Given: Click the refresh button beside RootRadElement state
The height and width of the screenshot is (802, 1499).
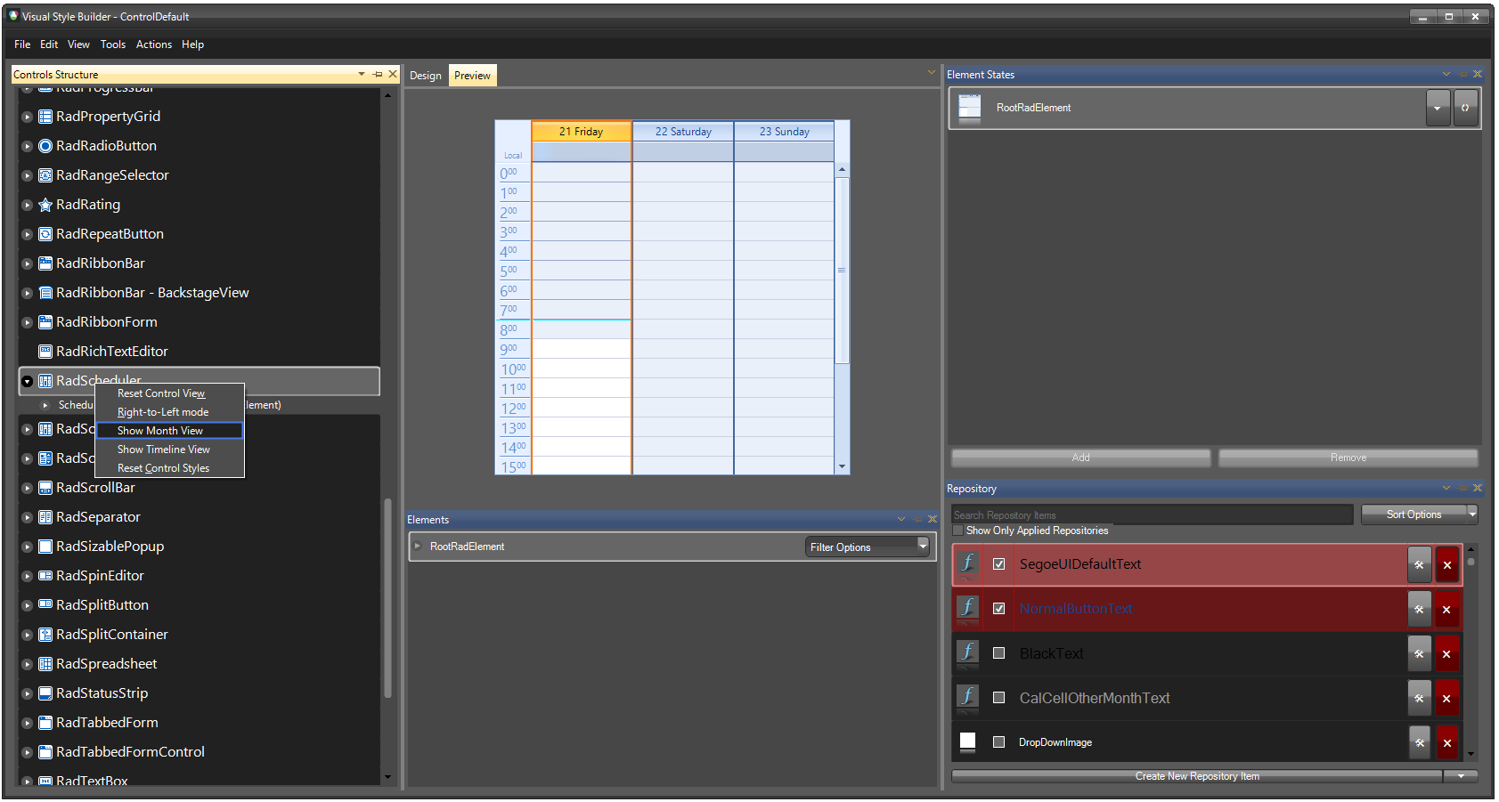Looking at the screenshot, I should click(x=1465, y=108).
